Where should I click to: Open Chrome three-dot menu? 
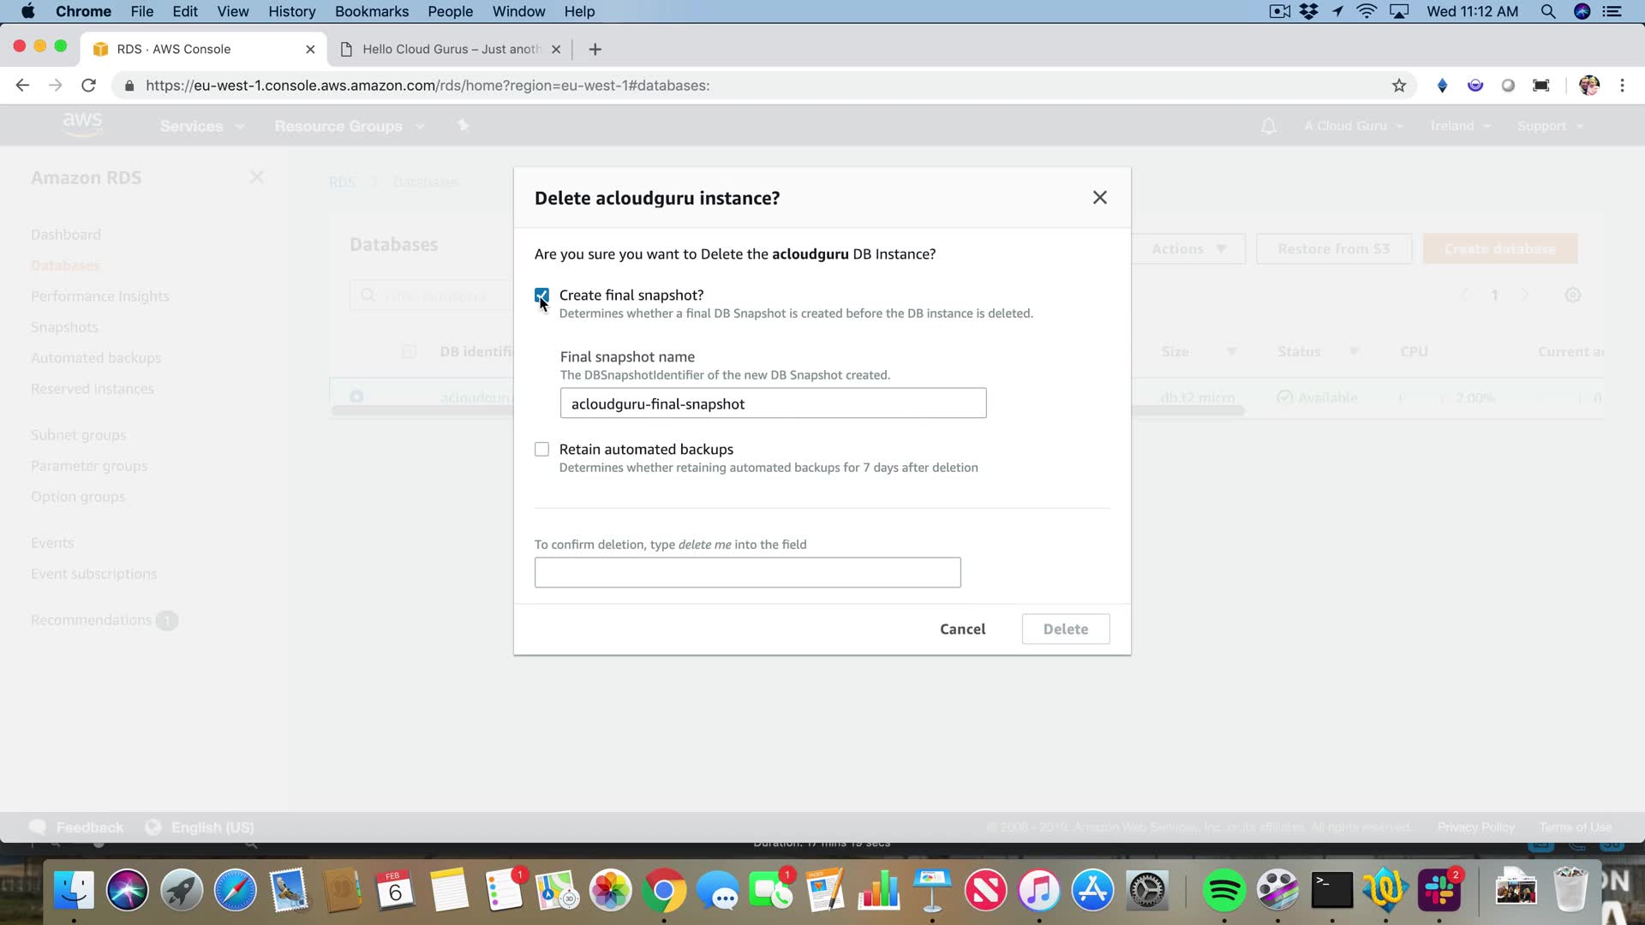tap(1621, 86)
